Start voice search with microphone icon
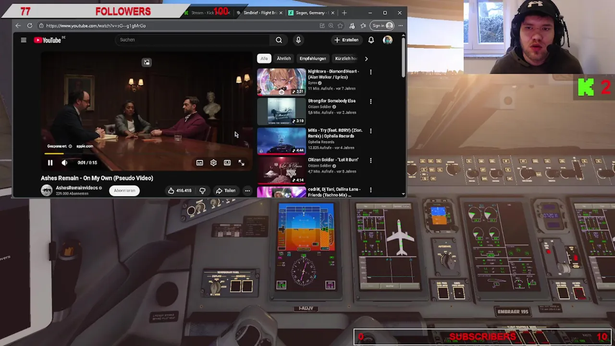 [298, 40]
